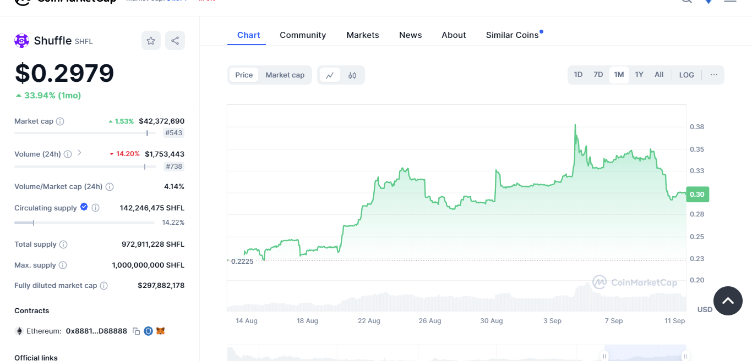
Task: Click fully diluted value $297,882,178
Action: pyautogui.click(x=161, y=286)
